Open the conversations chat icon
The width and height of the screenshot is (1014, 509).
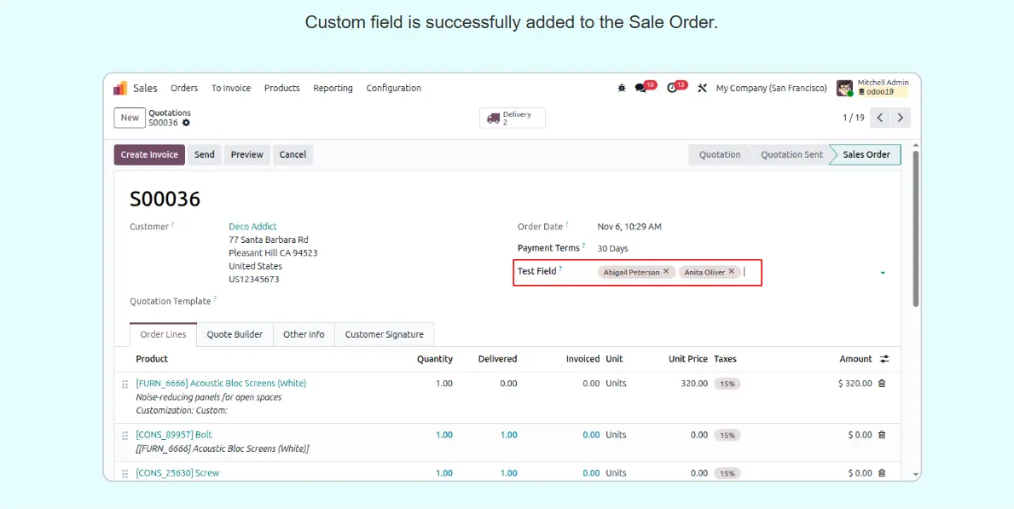point(640,88)
